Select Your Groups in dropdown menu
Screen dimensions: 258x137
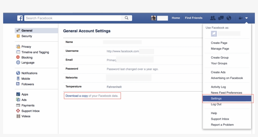[x=219, y=63]
